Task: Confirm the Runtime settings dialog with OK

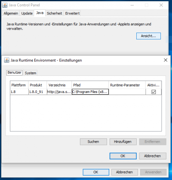Action: (x=123, y=156)
